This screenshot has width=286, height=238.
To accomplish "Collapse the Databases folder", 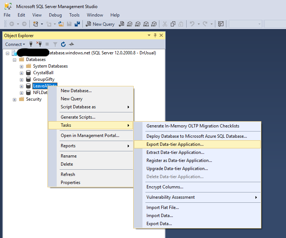I will [x=14, y=60].
